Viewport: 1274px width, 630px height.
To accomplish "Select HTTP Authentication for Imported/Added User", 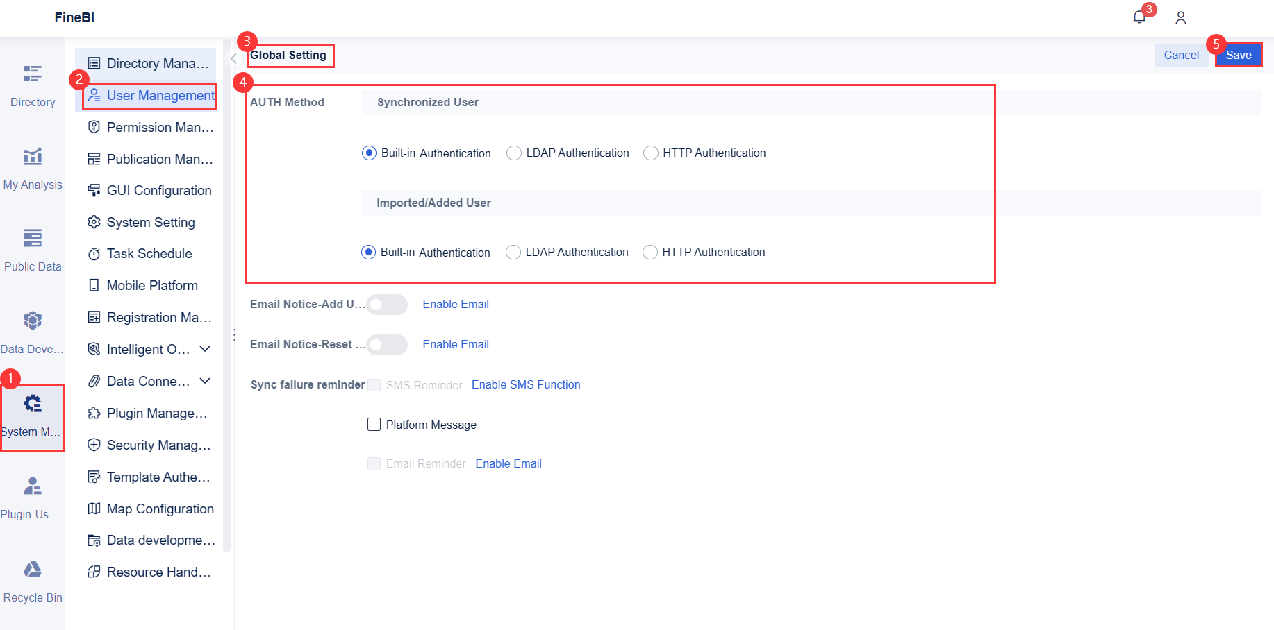I will 650,252.
